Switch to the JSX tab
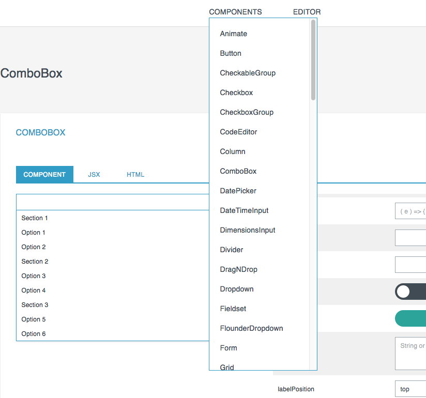 tap(94, 174)
